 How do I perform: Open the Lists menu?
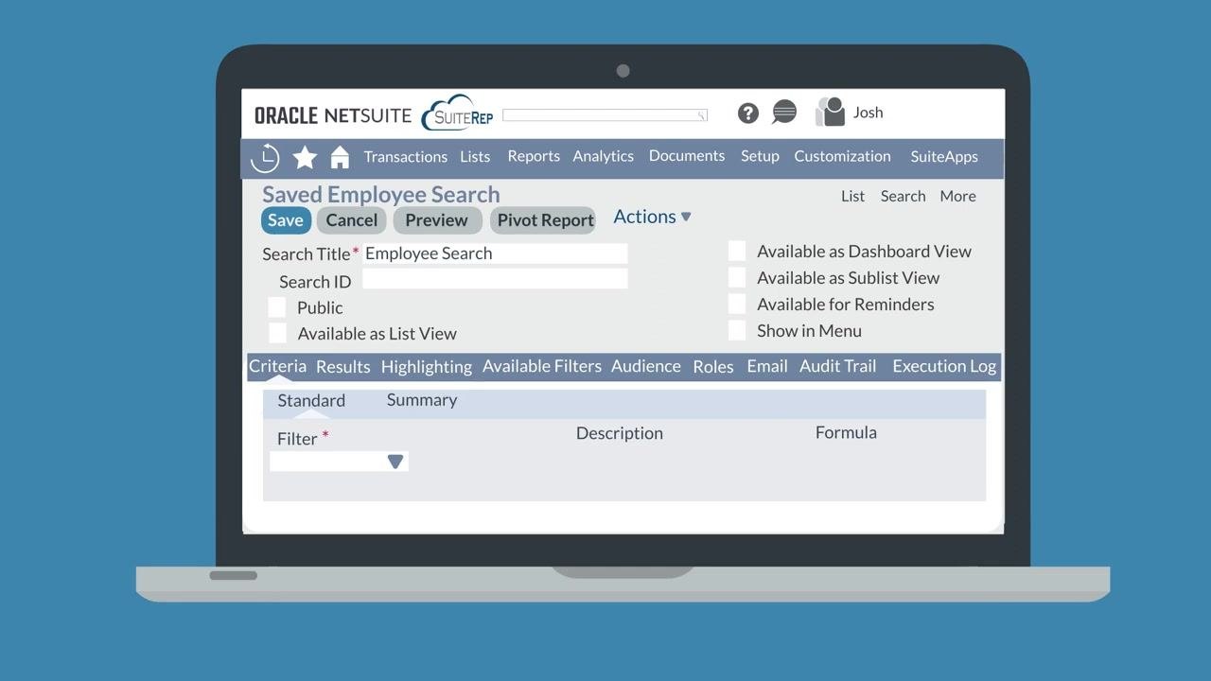click(x=475, y=157)
